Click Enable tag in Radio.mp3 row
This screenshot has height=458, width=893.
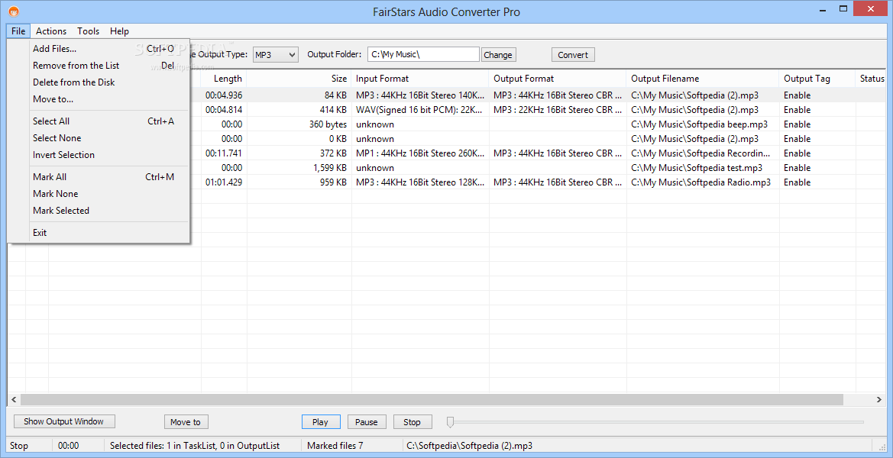(x=797, y=182)
